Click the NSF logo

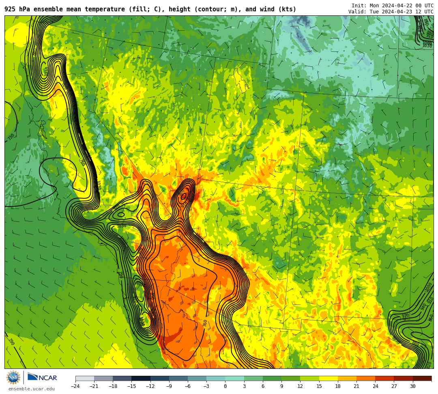pos(13,378)
